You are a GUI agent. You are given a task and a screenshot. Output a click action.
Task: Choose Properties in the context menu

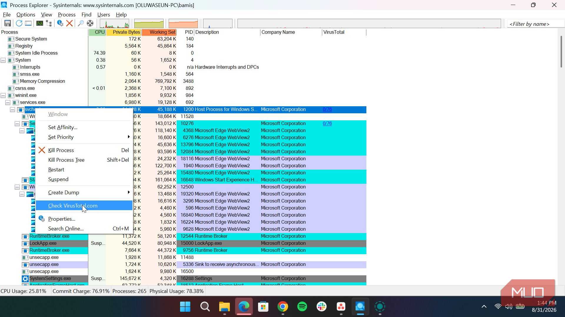pos(84,219)
